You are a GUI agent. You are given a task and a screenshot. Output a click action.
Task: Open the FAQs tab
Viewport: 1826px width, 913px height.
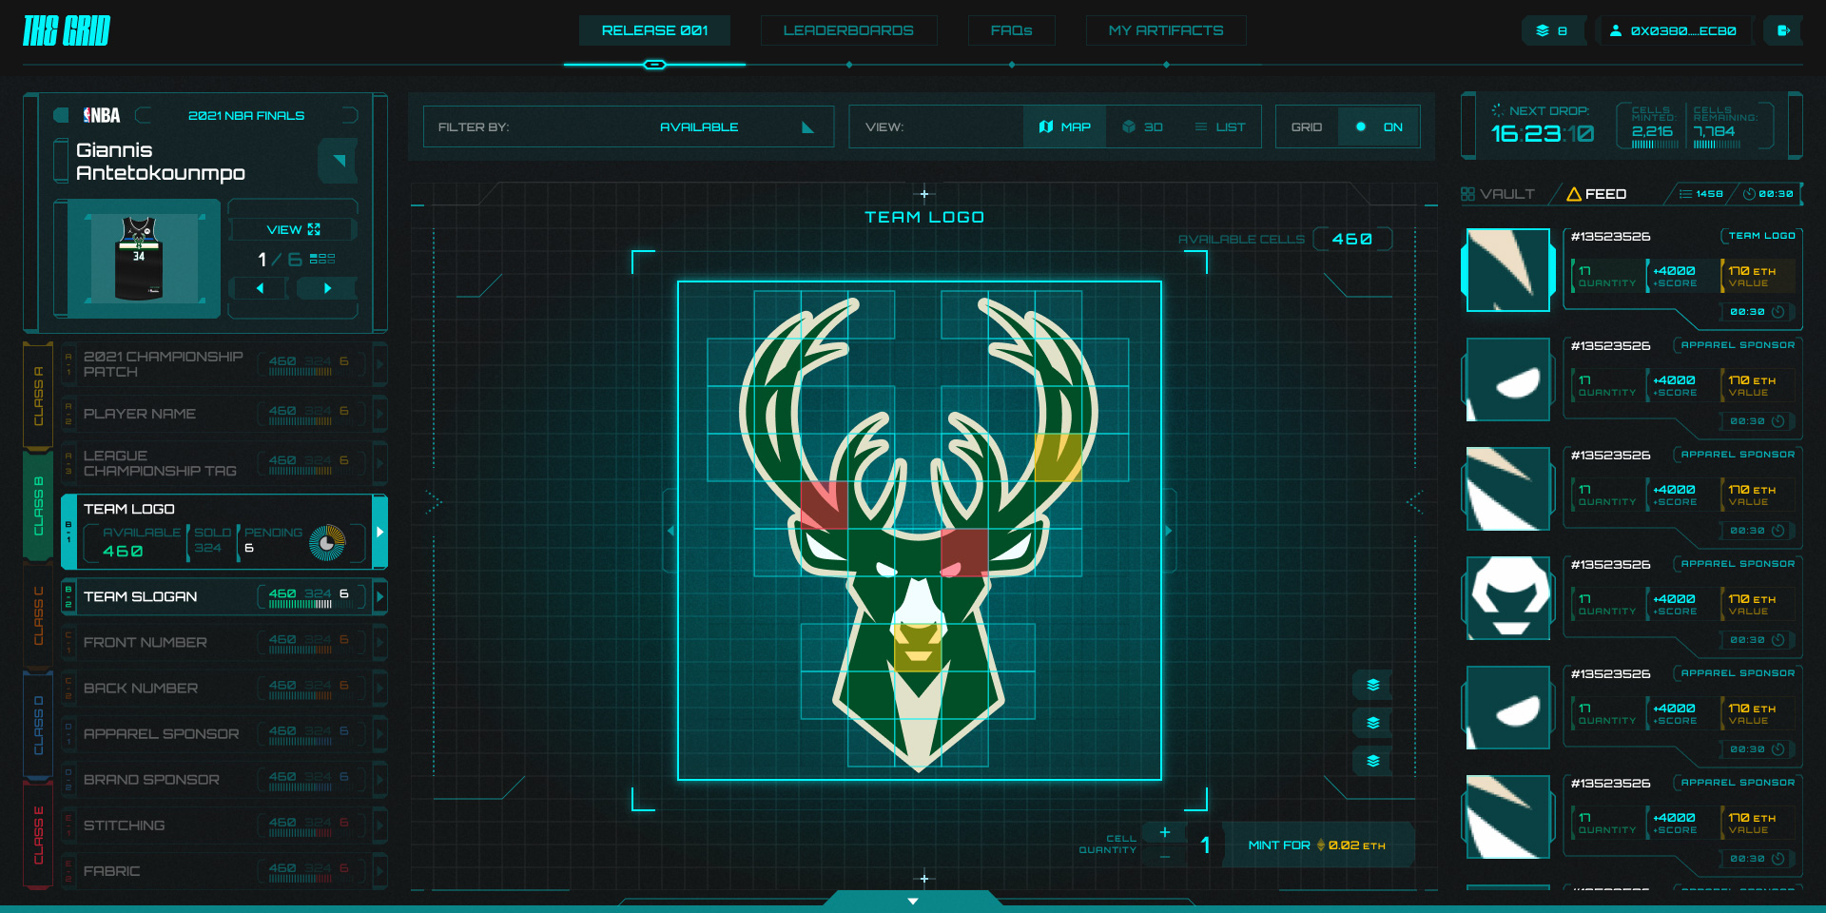pos(1011,30)
